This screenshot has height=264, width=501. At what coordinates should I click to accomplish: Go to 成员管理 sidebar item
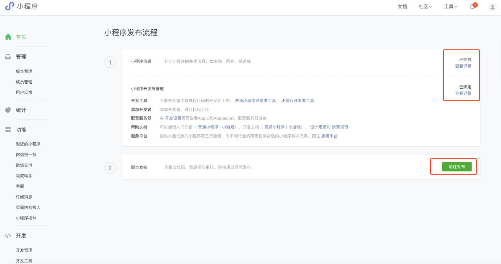pyautogui.click(x=24, y=82)
